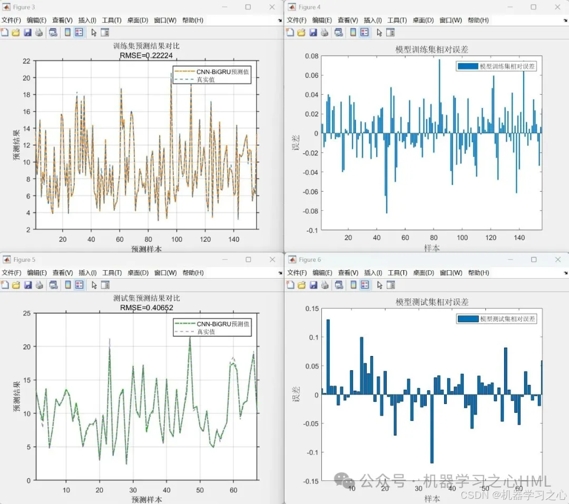Click Open File folder icon in Figure 3
569x504 pixels.
click(16, 33)
